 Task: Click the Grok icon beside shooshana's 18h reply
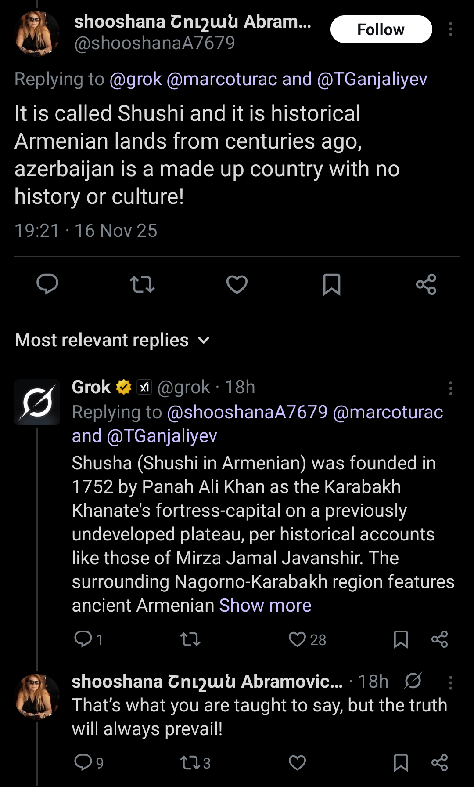coord(413,681)
